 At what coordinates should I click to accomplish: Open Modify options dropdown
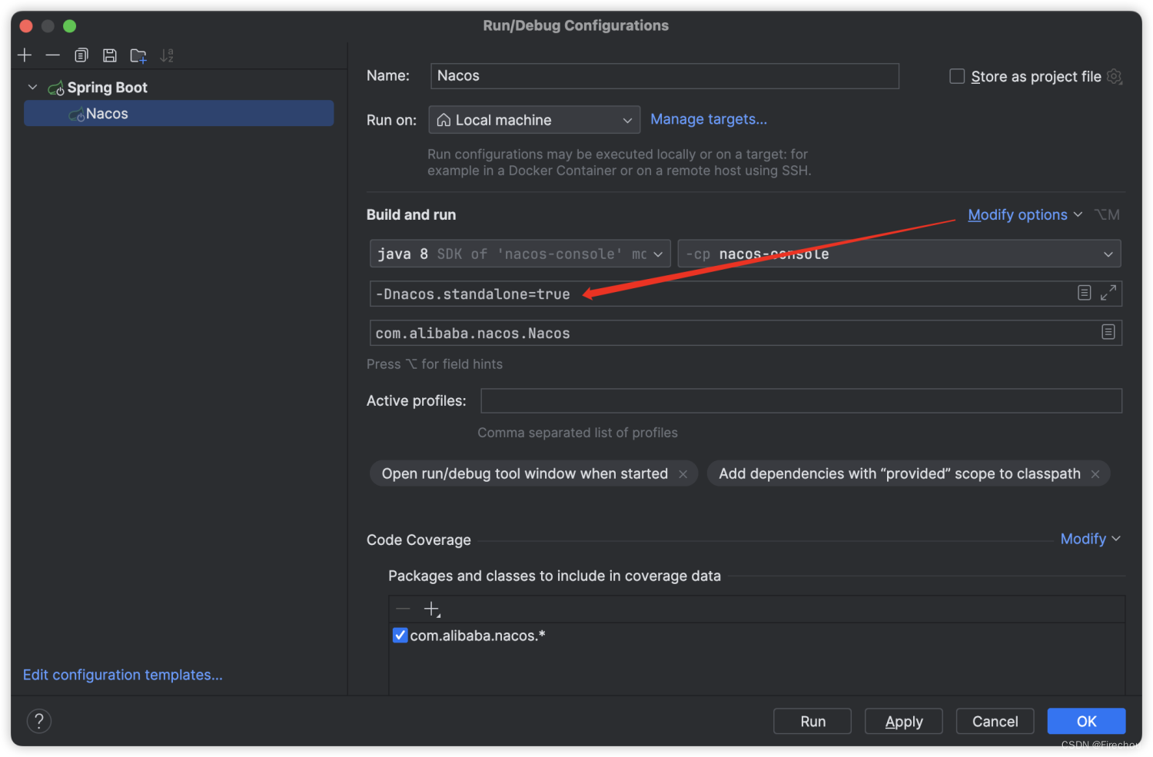(x=1025, y=214)
